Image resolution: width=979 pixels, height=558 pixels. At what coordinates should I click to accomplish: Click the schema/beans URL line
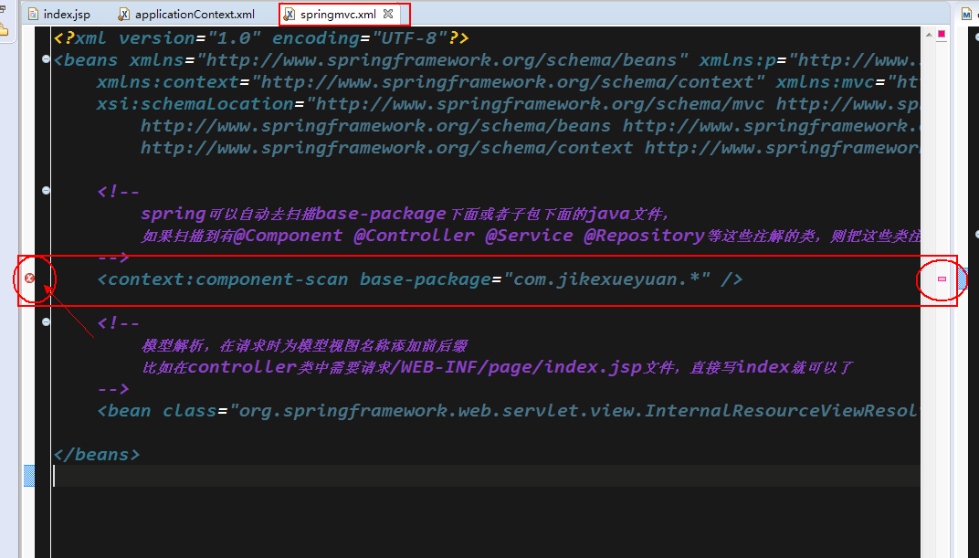(530, 125)
